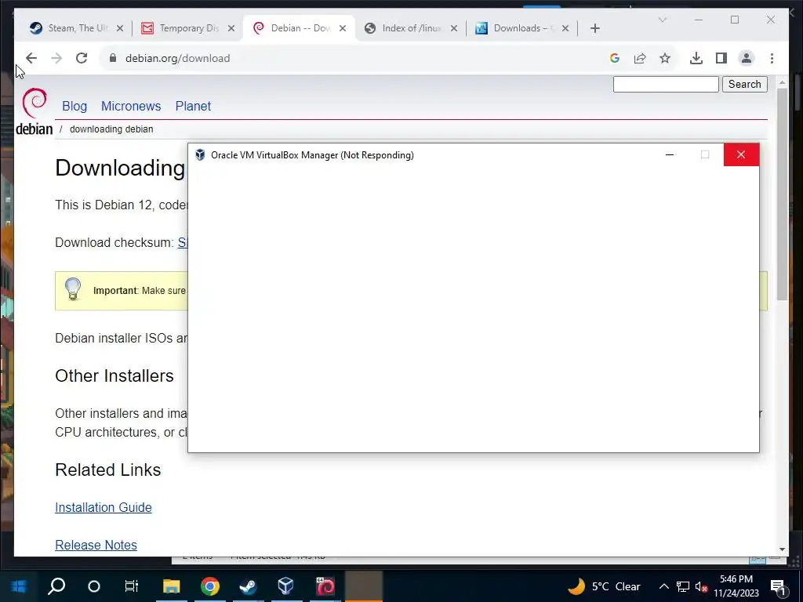The image size is (803, 602).
Task: Click the browser forward arrow
Action: pos(56,58)
